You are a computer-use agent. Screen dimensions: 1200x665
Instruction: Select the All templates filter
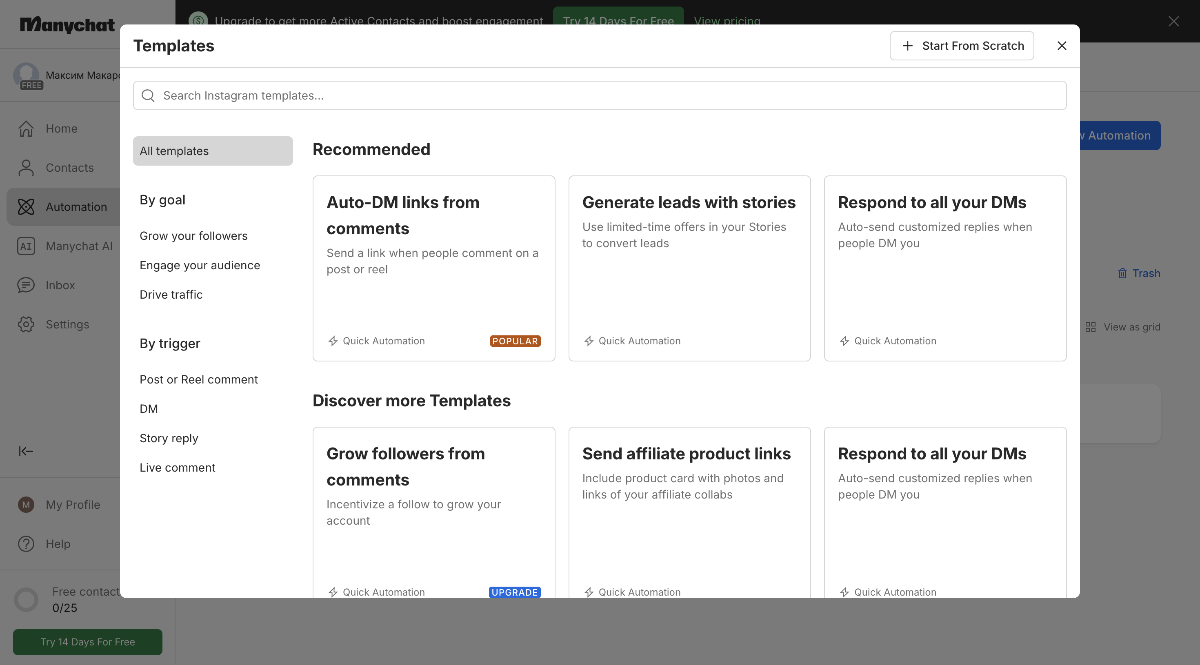click(213, 151)
